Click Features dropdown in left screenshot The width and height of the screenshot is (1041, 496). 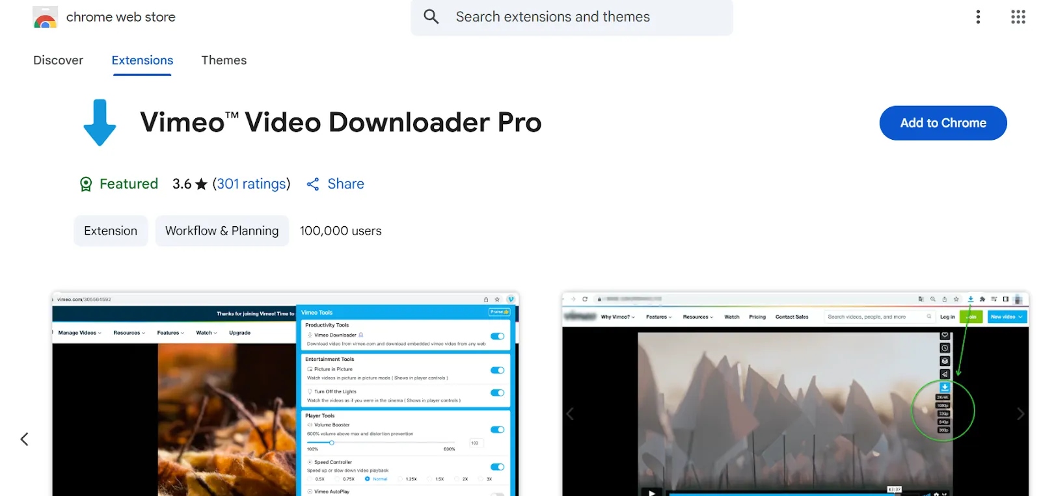tap(170, 333)
